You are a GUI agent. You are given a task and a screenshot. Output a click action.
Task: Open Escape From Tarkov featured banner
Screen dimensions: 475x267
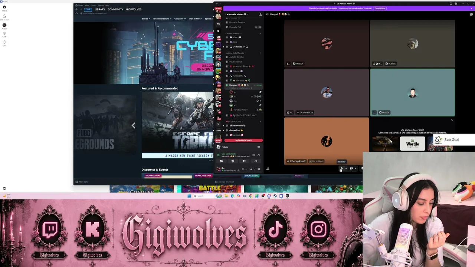point(177,125)
